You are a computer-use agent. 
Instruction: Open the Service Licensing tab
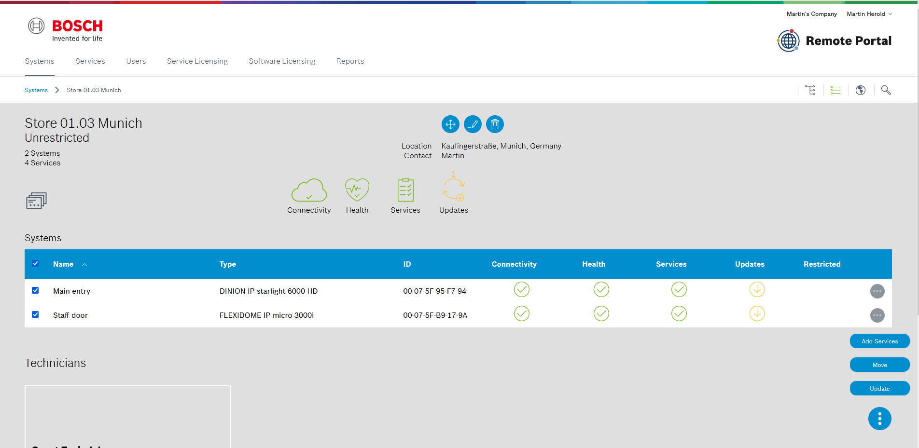(197, 61)
